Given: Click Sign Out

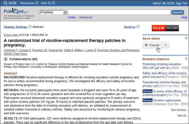Looking at the screenshot, I should point(181,3).
